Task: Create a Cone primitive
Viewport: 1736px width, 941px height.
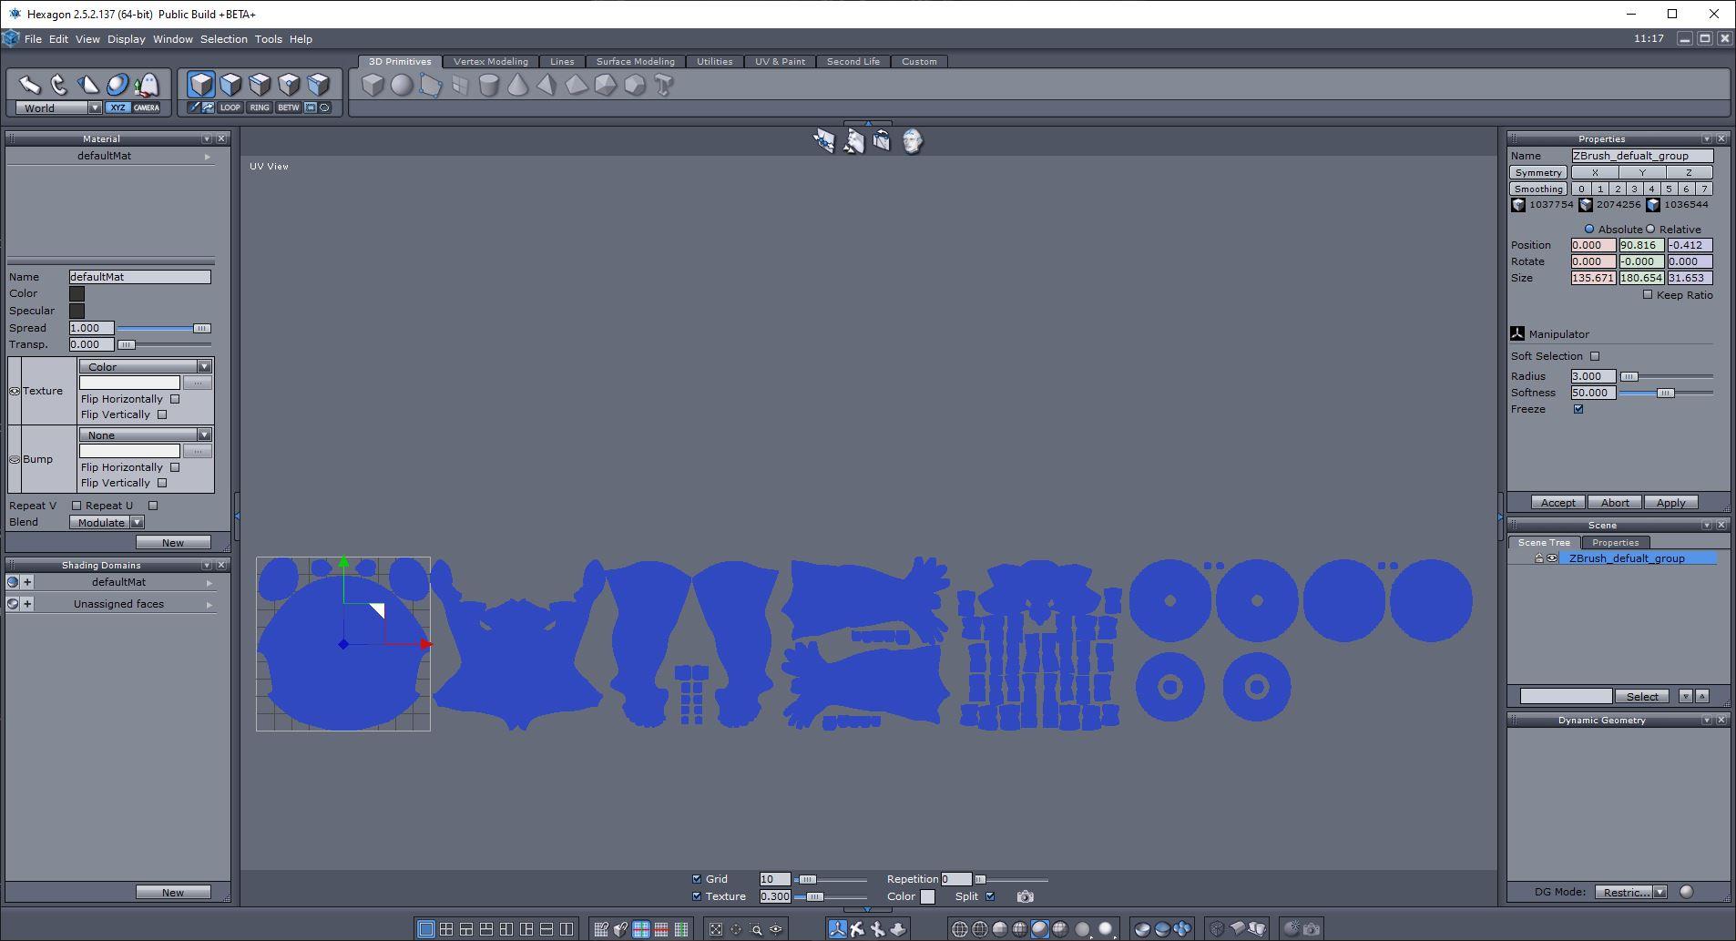Action: click(517, 85)
